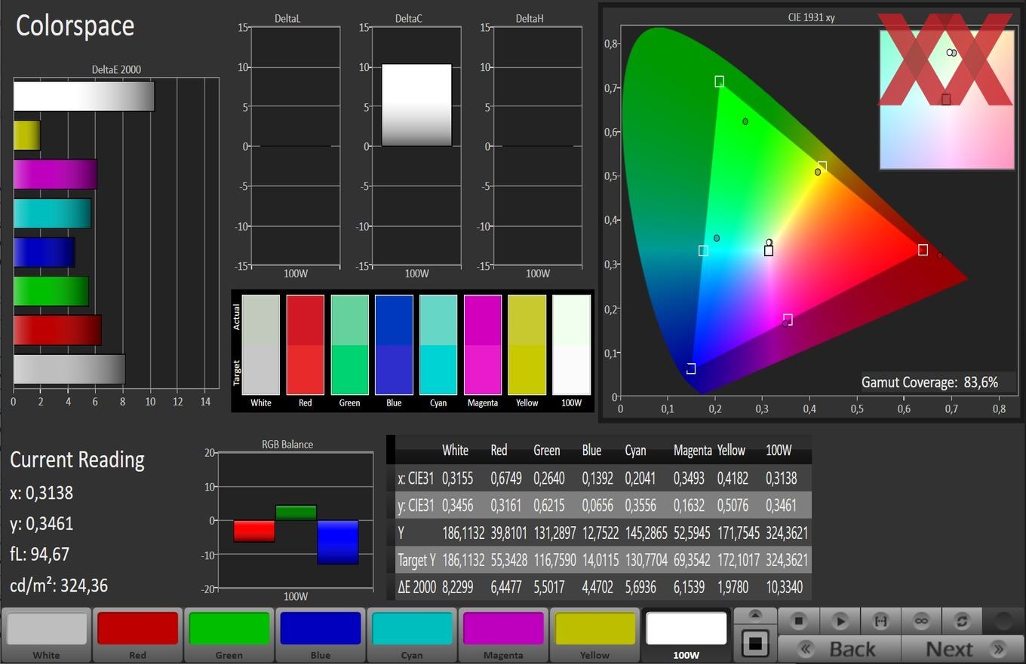Image resolution: width=1026 pixels, height=664 pixels.
Task: Select the Red patch button in bottom strip
Action: [x=137, y=635]
